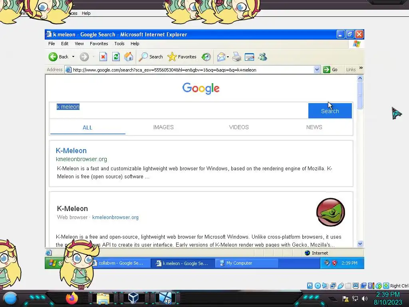Click the VirtualBox mouse integration icon
The width and height of the screenshot is (409, 307).
pyautogui.click(x=379, y=285)
